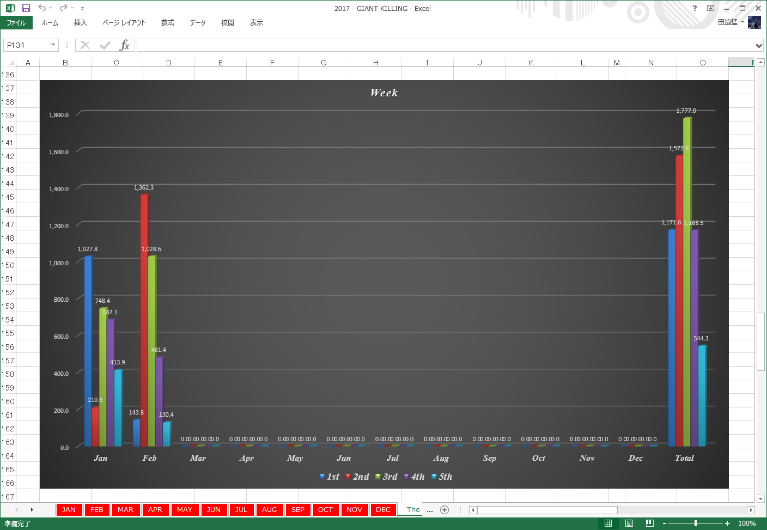Viewport: 767px width, 530px height.
Task: Click the Undo arrow icon
Action: (x=41, y=8)
